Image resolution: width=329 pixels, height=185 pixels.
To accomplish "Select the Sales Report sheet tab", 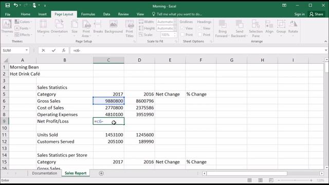I will point(76,173).
